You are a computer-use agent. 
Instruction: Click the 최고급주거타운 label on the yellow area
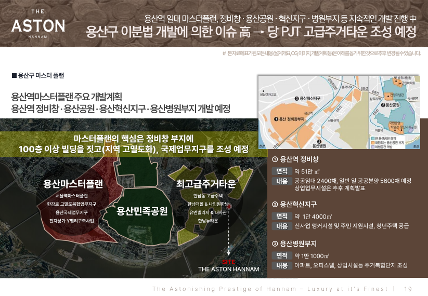tap(206, 184)
